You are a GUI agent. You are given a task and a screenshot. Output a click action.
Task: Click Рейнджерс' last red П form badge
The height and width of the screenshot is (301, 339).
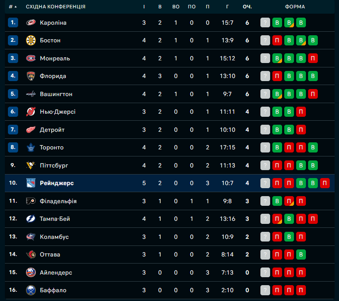tap(325, 183)
